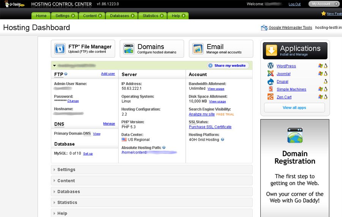Open the Databases dropdown menu
The image size is (342, 217).
tap(122, 16)
